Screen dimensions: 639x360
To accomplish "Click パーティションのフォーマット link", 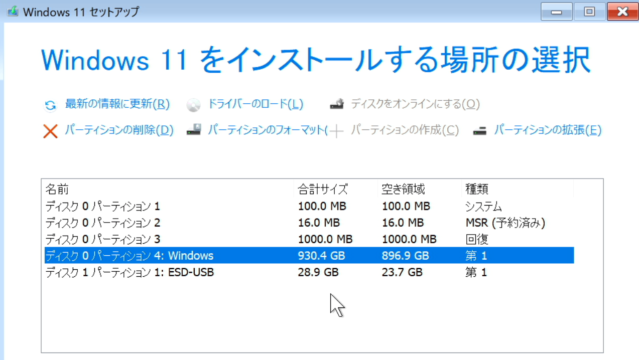I will coord(268,130).
